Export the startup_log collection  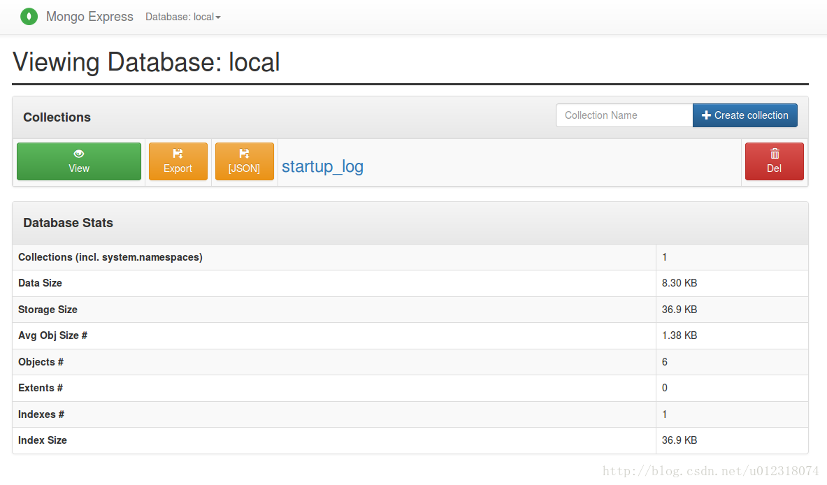point(178,161)
